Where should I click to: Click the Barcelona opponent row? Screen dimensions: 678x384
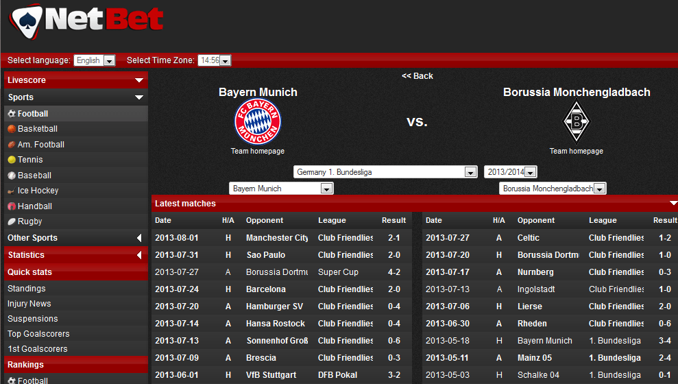click(x=266, y=289)
